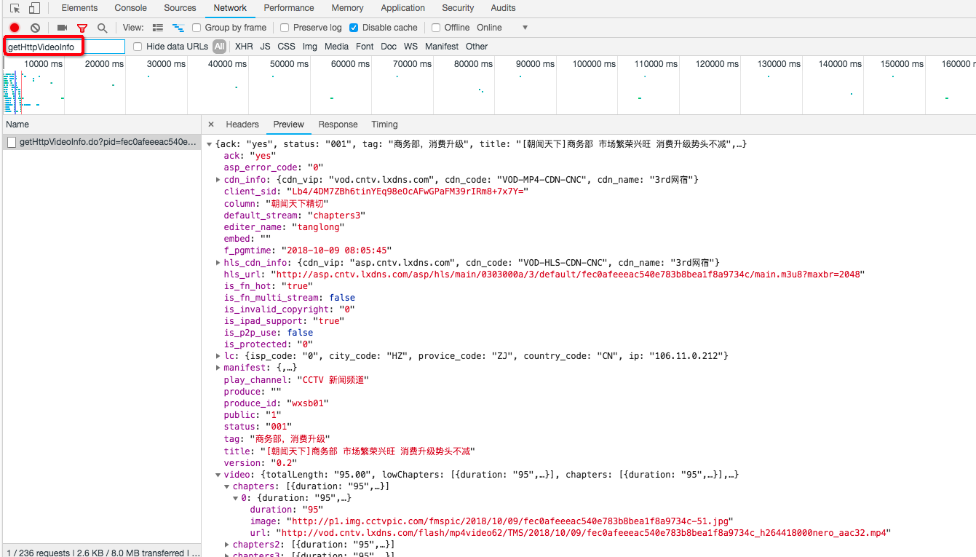The height and width of the screenshot is (557, 976).
Task: Click the requests transferred status summary
Action: [x=102, y=553]
